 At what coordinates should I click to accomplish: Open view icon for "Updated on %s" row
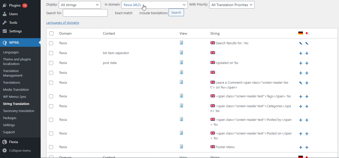(x=181, y=62)
